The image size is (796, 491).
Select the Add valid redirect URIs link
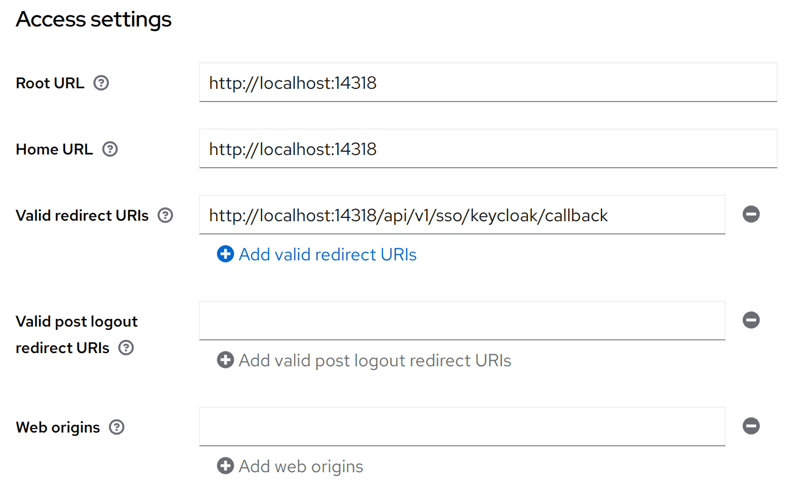327,254
